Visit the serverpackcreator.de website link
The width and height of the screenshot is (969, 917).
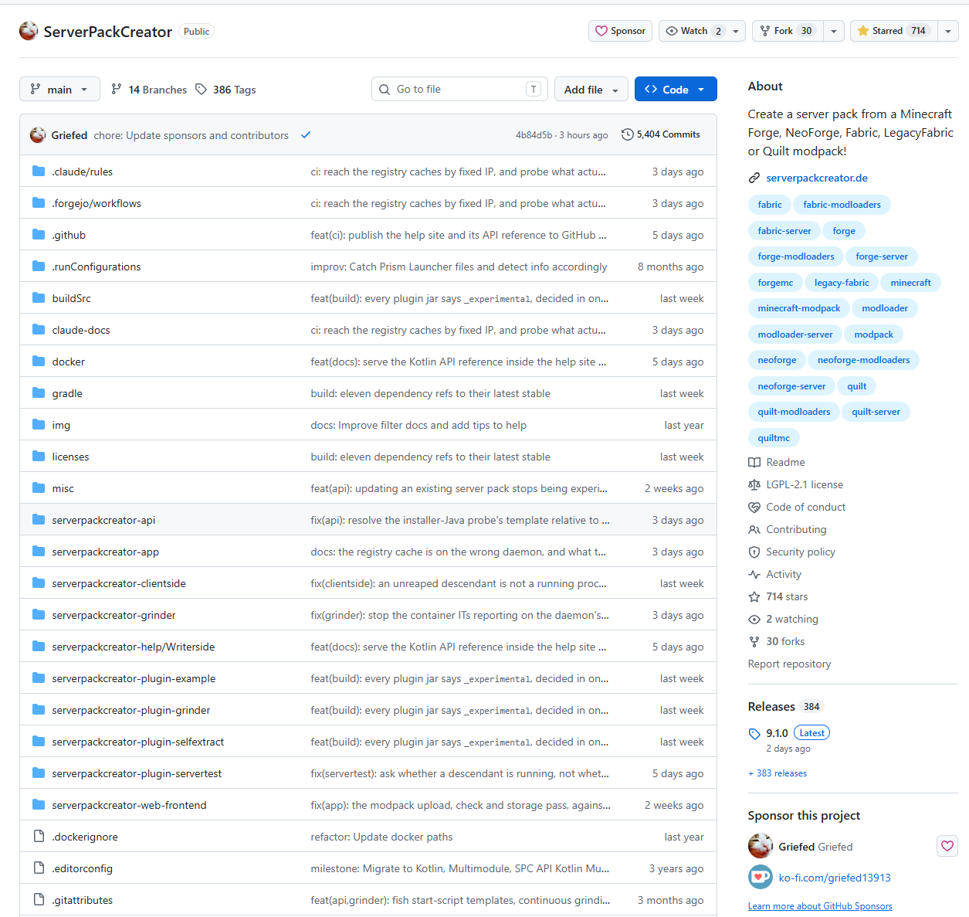(817, 178)
